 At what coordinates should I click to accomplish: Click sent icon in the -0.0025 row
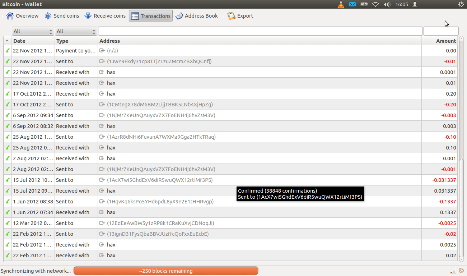[102, 223]
